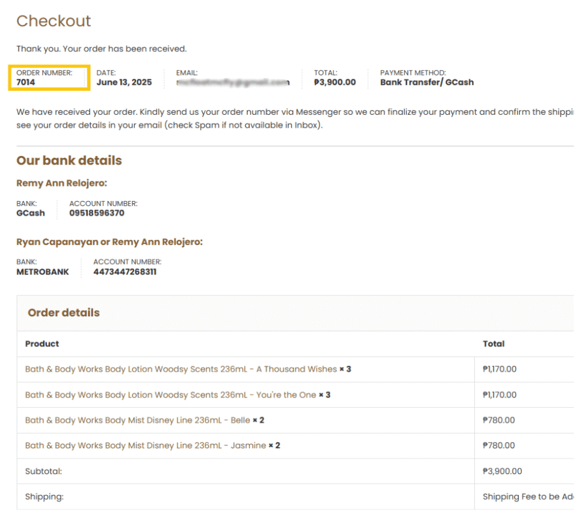Click the subtotal amount ₱3,900.00
Viewport: 585px width, 518px height.
(x=502, y=471)
